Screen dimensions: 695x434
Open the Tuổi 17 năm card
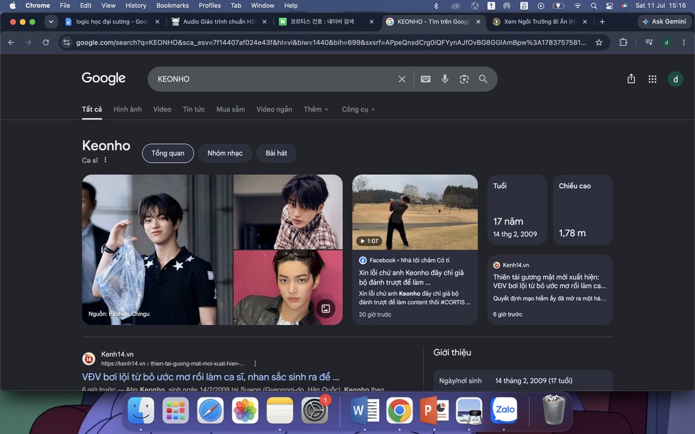pyautogui.click(x=517, y=209)
